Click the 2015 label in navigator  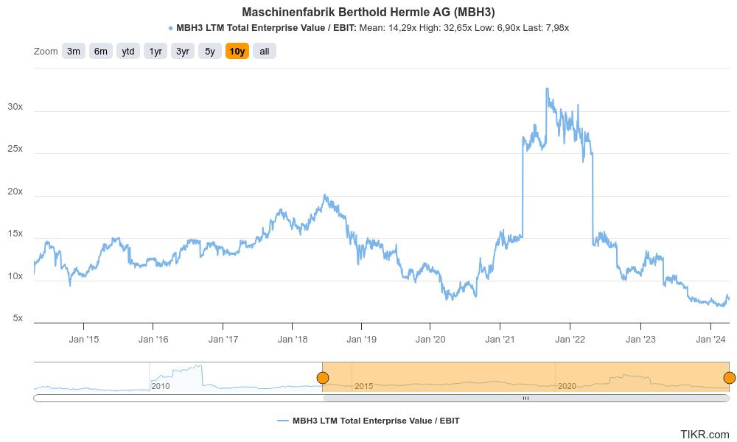(363, 386)
